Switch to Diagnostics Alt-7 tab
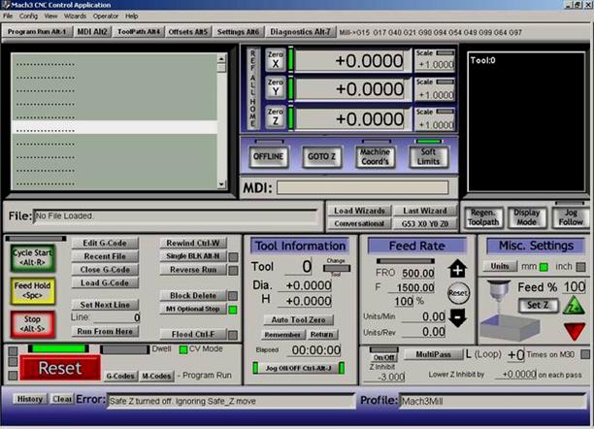The image size is (594, 429). pos(301,32)
